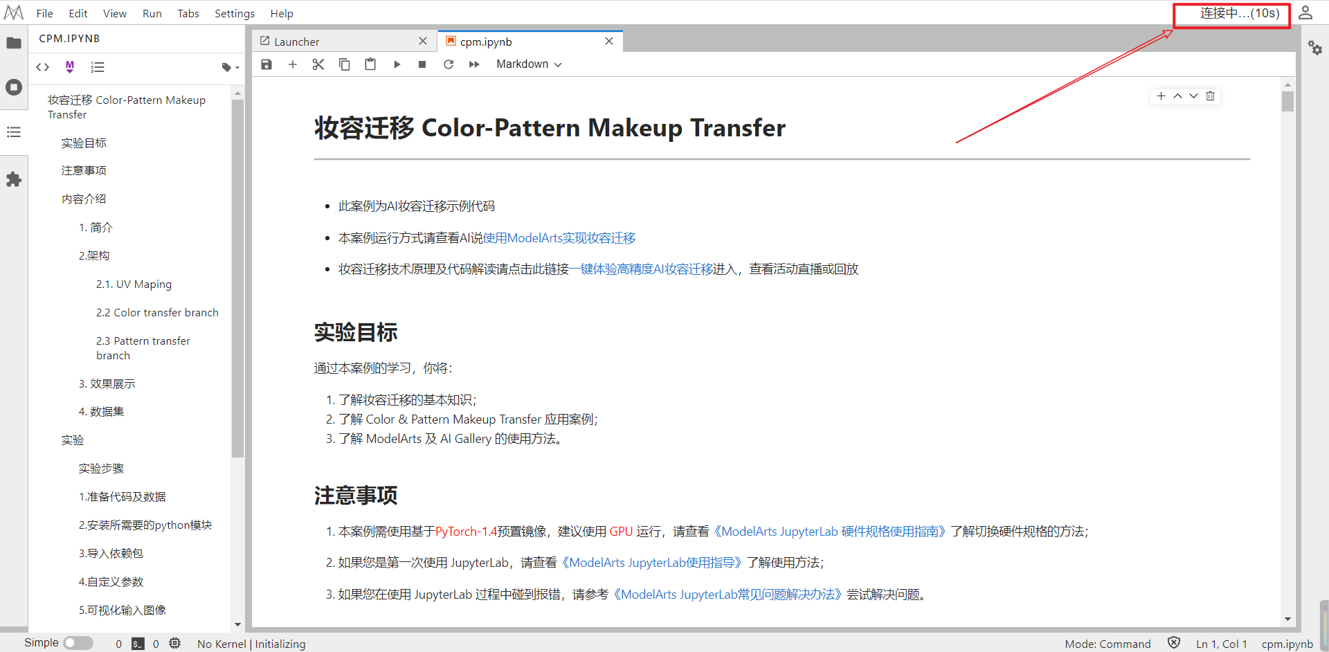Cut selected cells with scissors icon
Screen dimensions: 1329x652
(318, 64)
